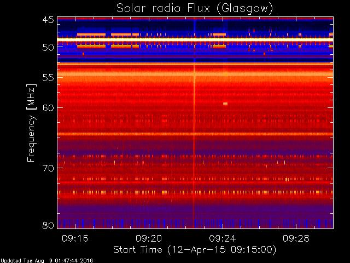Click the 'Start Time (12-Apr-15 09:15:00)' label
Screen dimensions: 350x263
[x=195, y=250]
